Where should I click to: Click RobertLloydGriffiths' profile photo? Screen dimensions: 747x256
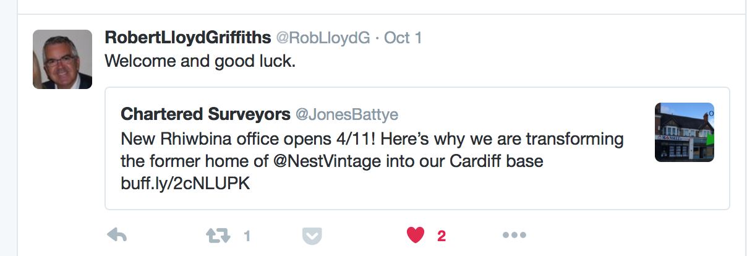[x=62, y=59]
